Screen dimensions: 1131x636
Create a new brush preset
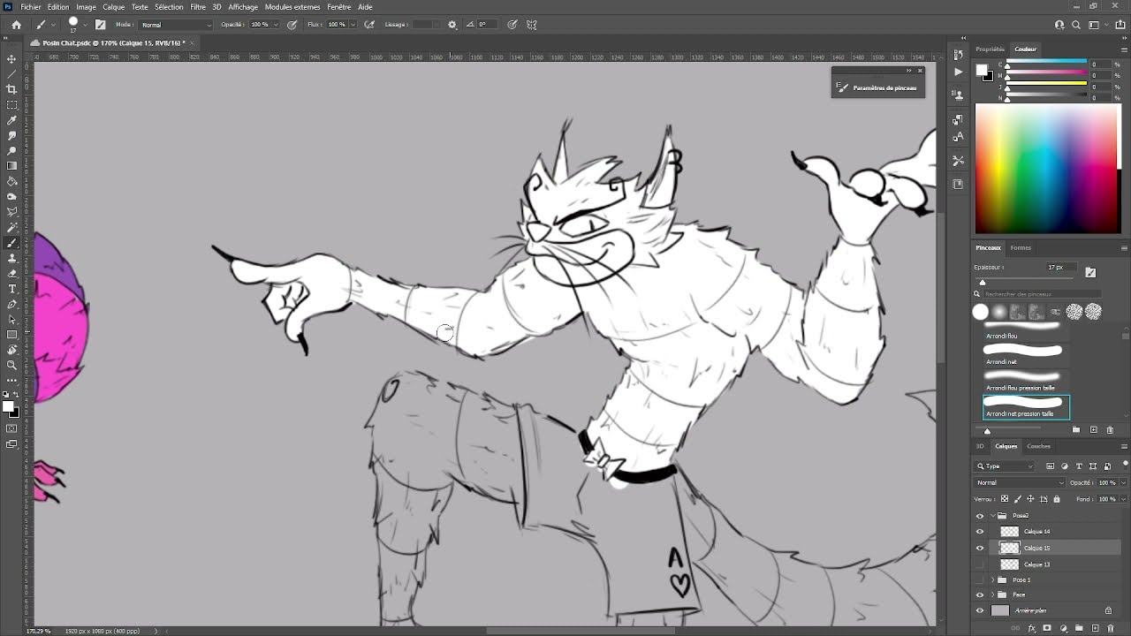(1094, 430)
